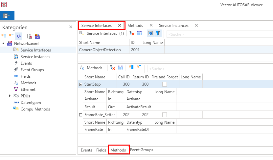Viewport: 273px width, 160px height.
Task: Check Fire and Forget for StartStop
Action: point(165,84)
